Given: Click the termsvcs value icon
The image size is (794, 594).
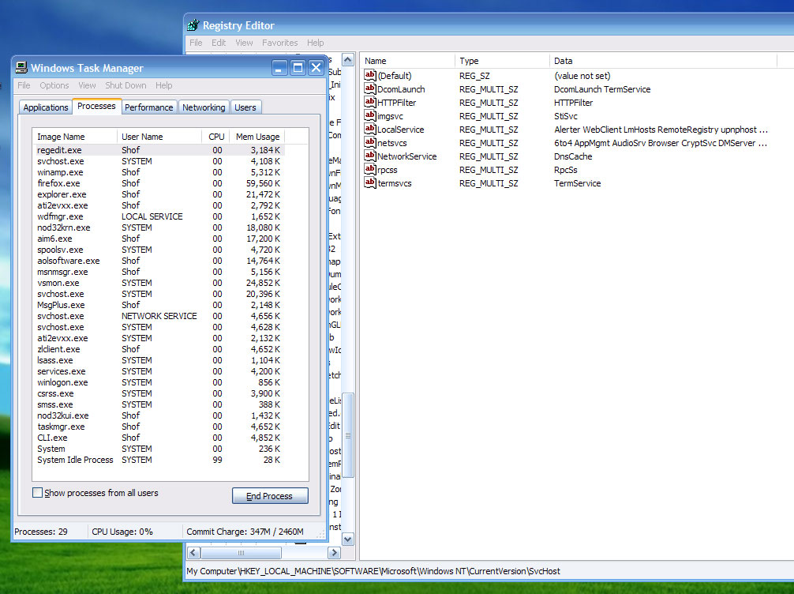Looking at the screenshot, I should (x=370, y=182).
